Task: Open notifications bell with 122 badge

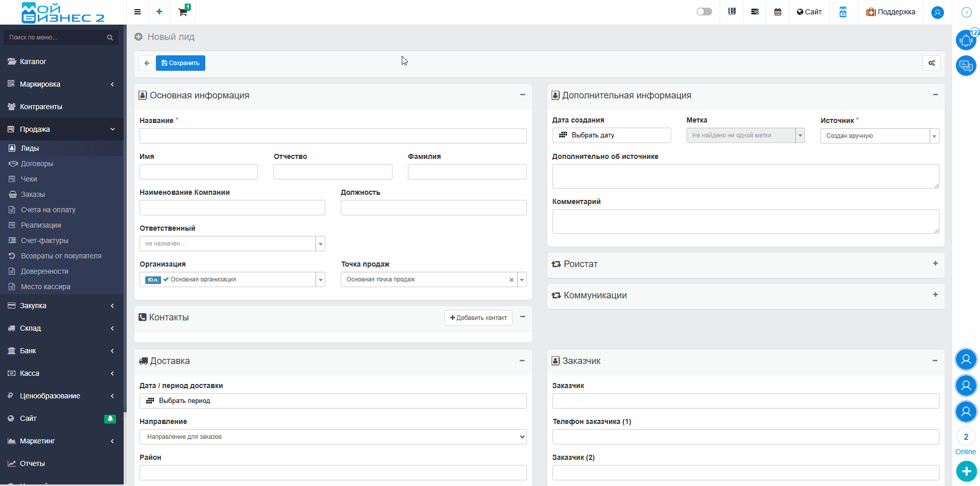Action: (x=966, y=40)
